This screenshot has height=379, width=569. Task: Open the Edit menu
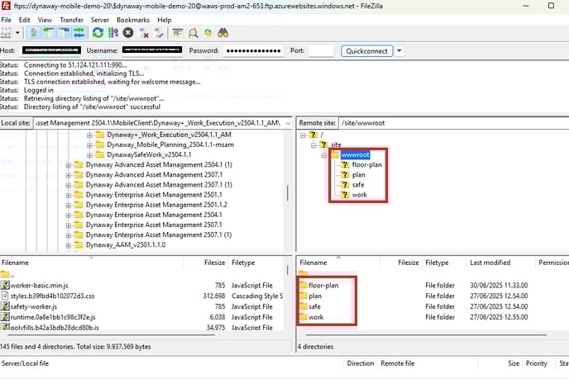[24, 20]
